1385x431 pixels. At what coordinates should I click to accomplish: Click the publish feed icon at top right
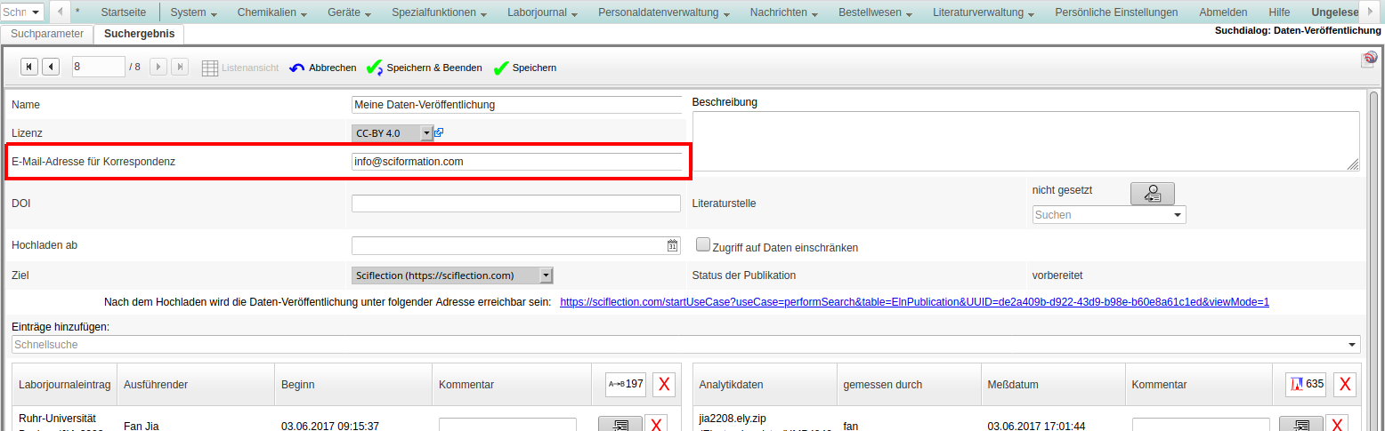pos(1368,60)
